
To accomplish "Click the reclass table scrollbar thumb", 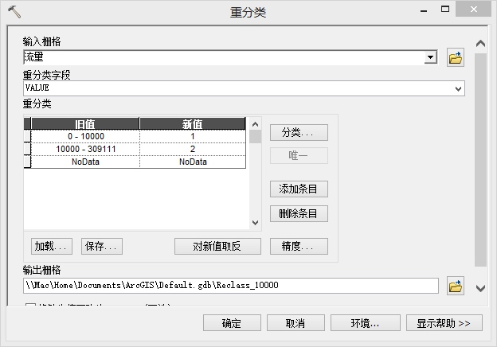I will pyautogui.click(x=255, y=137).
